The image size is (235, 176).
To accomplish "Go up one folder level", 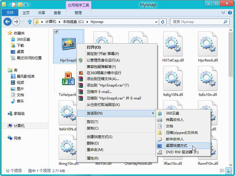I will [x=30, y=22].
